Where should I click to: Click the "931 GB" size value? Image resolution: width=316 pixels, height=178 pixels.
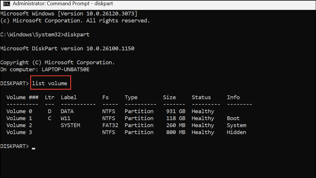point(176,111)
